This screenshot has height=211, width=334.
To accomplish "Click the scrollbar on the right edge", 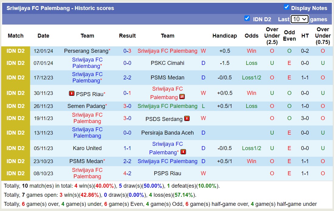I will tap(332, 105).
